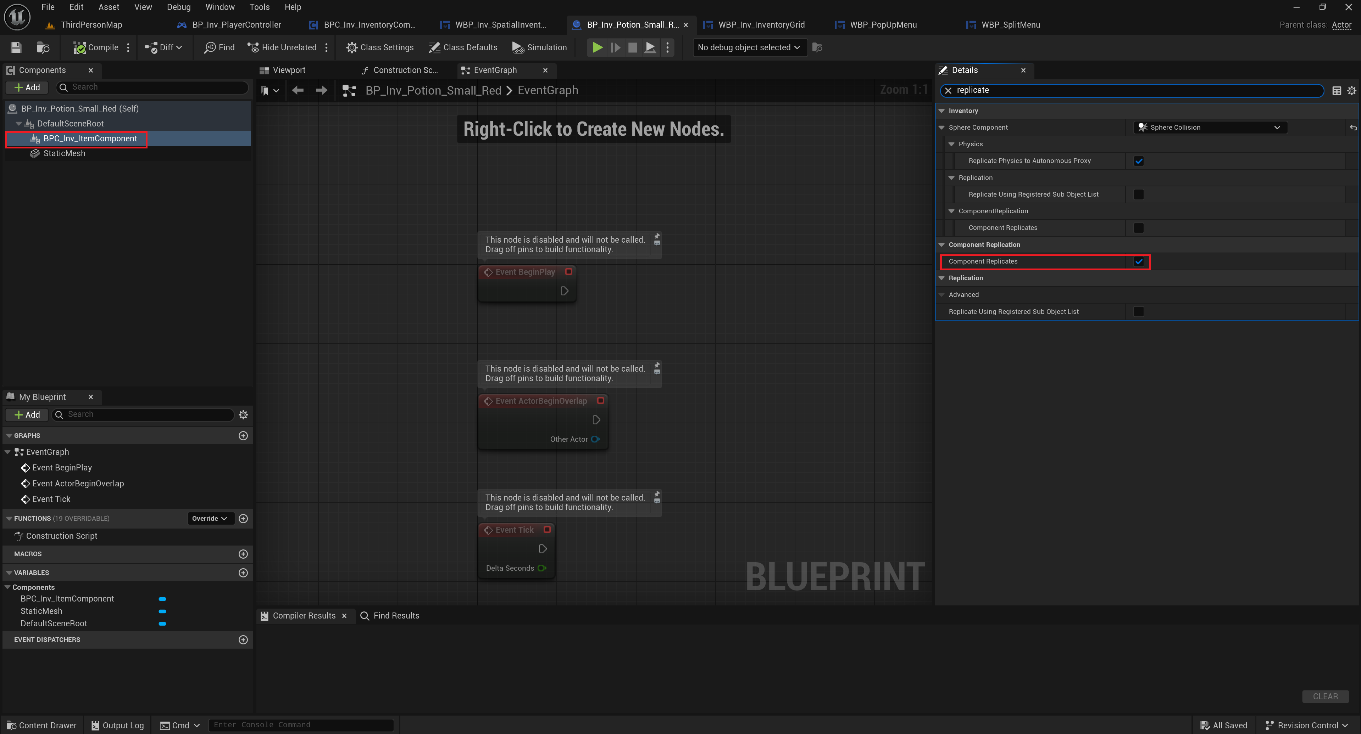This screenshot has height=734, width=1361.
Task: Enable bottom Replicate Using Registered Sub Object List
Action: pyautogui.click(x=1139, y=312)
